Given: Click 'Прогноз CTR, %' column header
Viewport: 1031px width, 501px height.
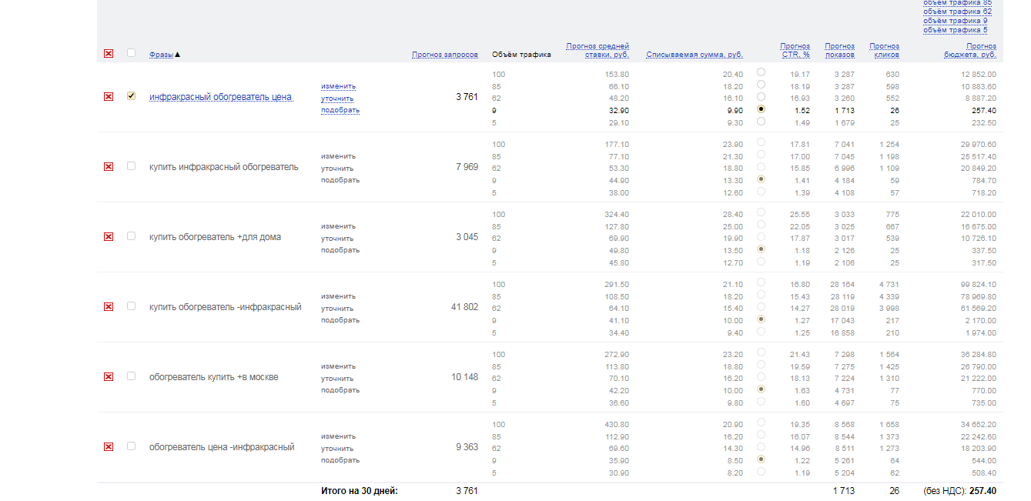Looking at the screenshot, I should pos(795,51).
